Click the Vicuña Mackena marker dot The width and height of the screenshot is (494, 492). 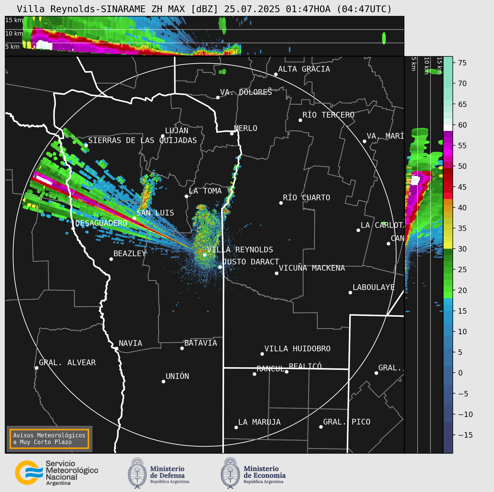pyautogui.click(x=277, y=273)
